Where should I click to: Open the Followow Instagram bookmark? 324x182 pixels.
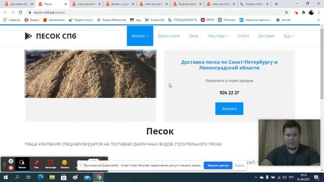tap(227, 20)
